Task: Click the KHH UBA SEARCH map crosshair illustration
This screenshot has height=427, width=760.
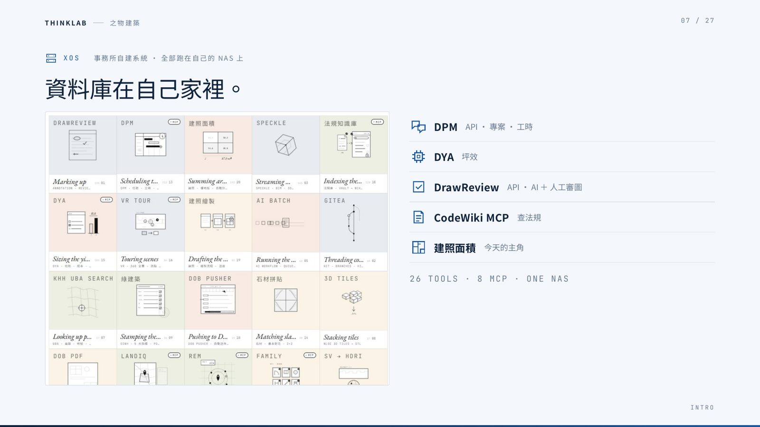Action: click(x=82, y=303)
